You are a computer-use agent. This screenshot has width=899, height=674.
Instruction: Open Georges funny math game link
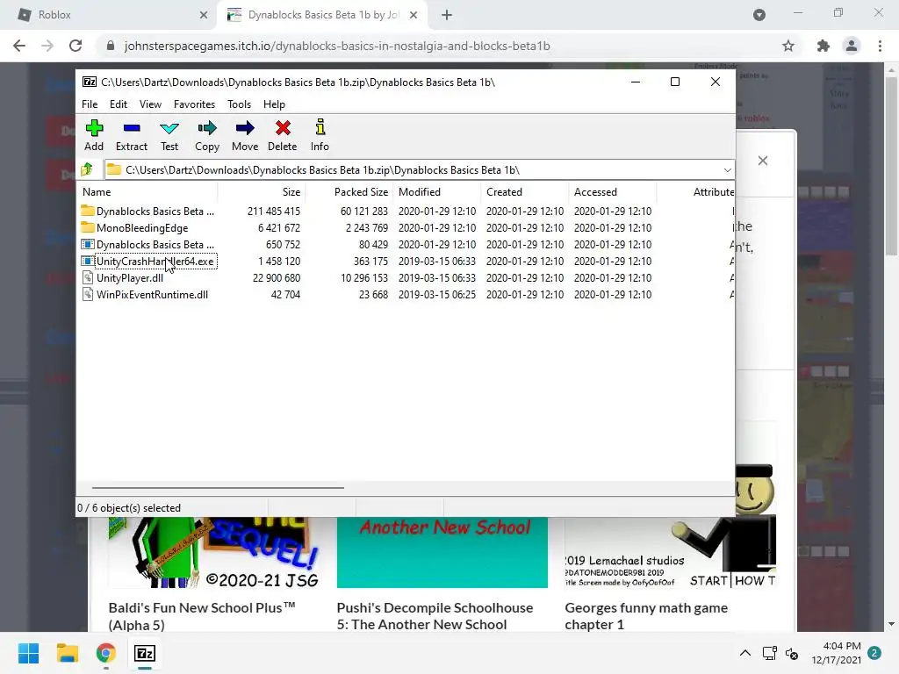coord(646,616)
